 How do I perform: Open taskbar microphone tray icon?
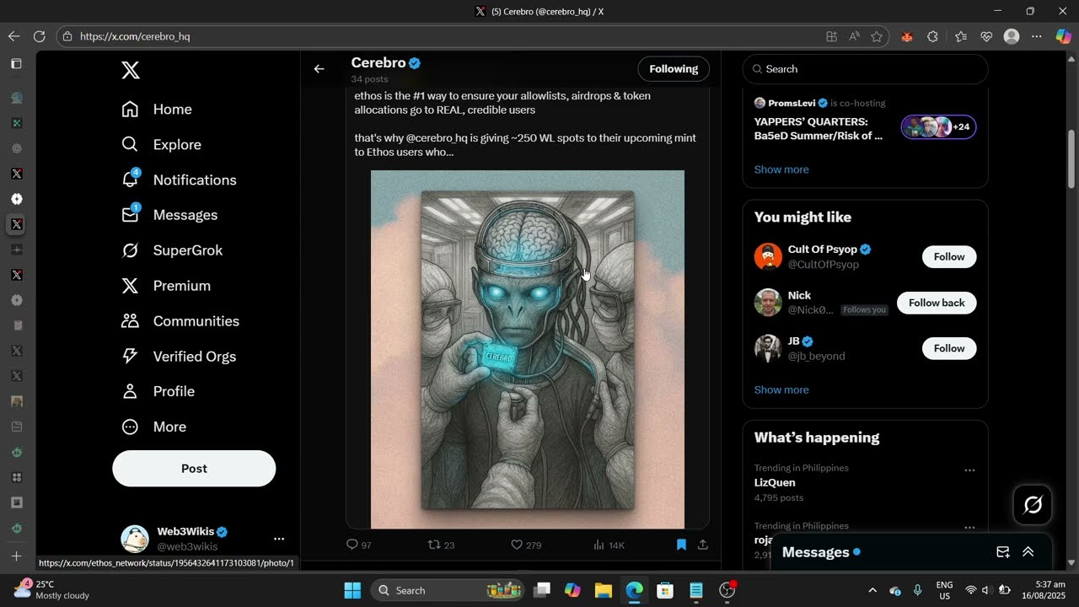tap(917, 590)
